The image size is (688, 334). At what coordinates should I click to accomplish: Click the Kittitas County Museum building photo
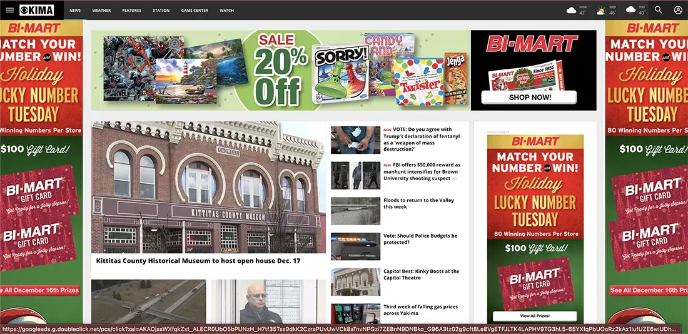tap(208, 188)
